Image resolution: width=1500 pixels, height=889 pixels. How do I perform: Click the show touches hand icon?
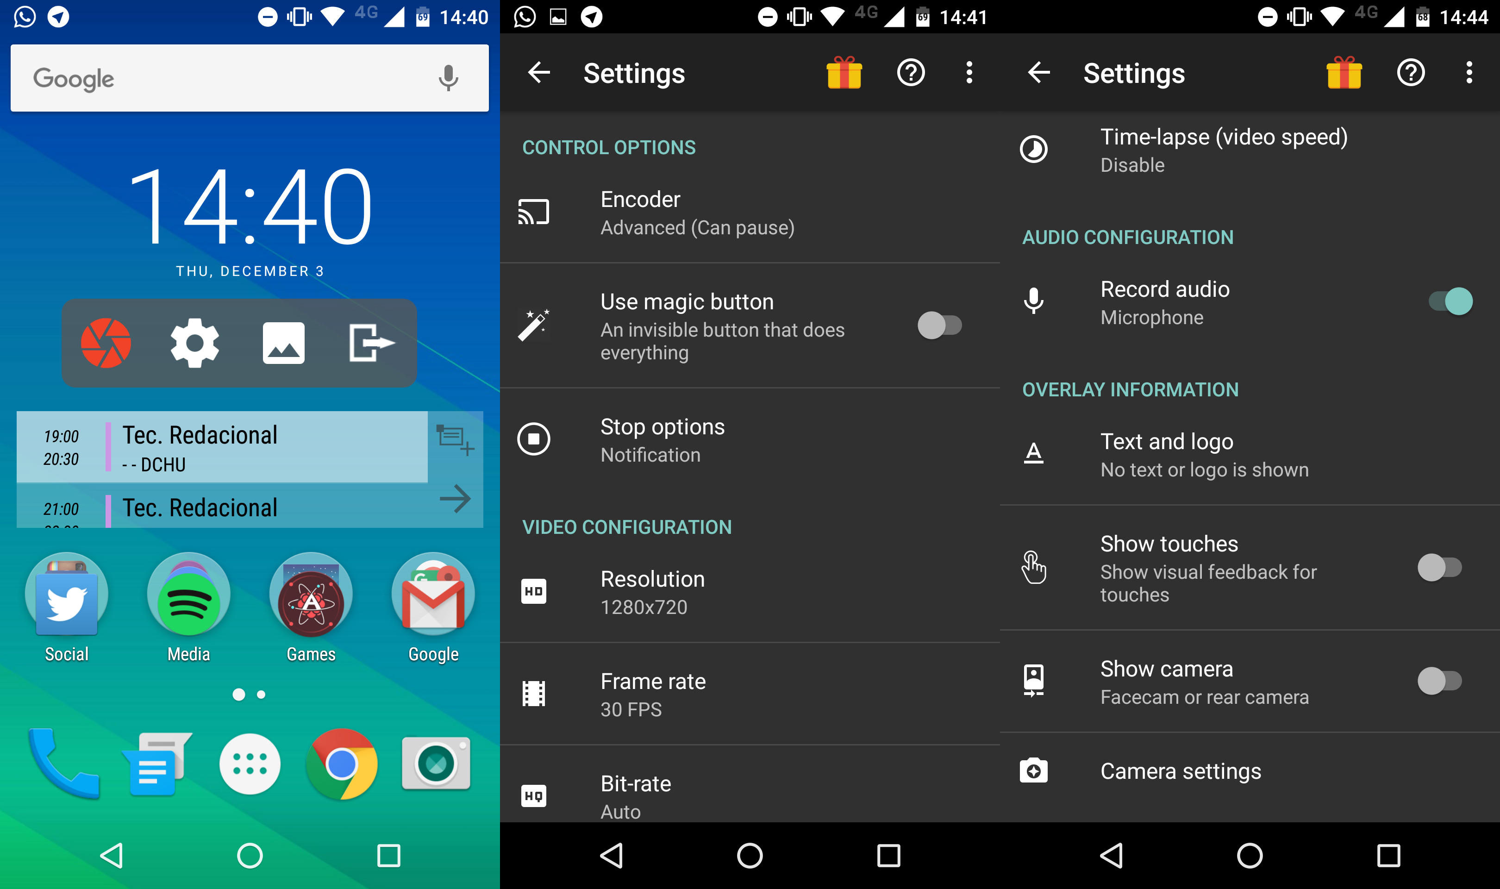1033,567
